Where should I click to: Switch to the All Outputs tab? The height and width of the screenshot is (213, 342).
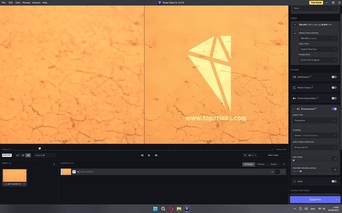click(248, 164)
